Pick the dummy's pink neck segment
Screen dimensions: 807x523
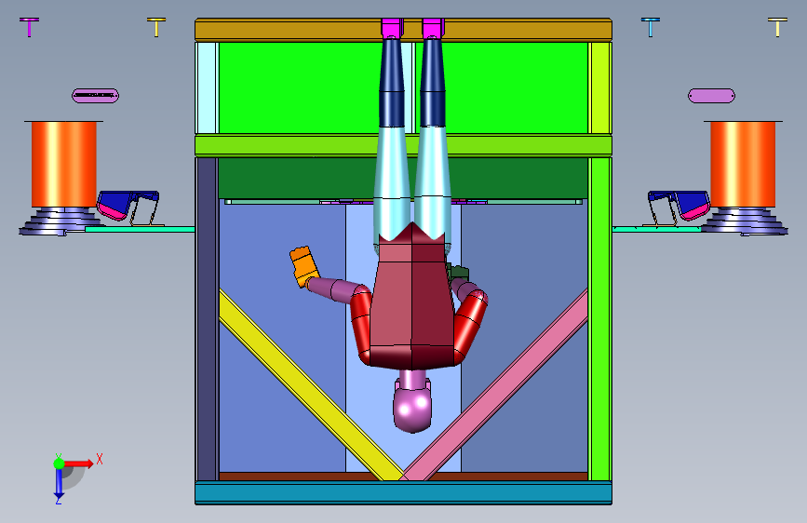click(x=412, y=379)
